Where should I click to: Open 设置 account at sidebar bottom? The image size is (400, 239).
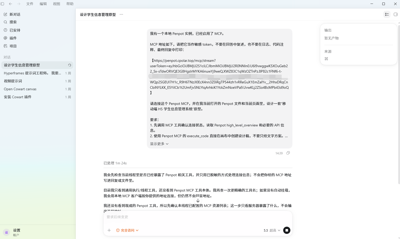click(x=38, y=232)
